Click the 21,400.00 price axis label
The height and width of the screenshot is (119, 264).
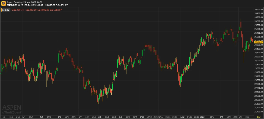pyautogui.click(x=258, y=112)
